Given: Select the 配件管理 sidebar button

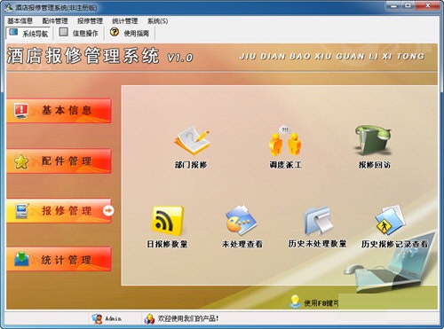Looking at the screenshot, I should pyautogui.click(x=59, y=161).
